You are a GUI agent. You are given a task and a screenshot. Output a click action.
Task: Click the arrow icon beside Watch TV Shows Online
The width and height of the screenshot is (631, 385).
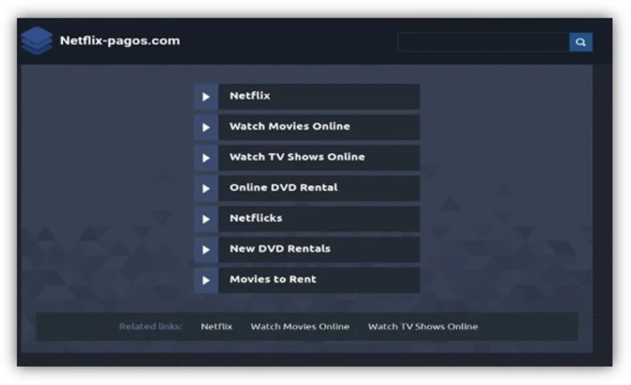(x=205, y=158)
